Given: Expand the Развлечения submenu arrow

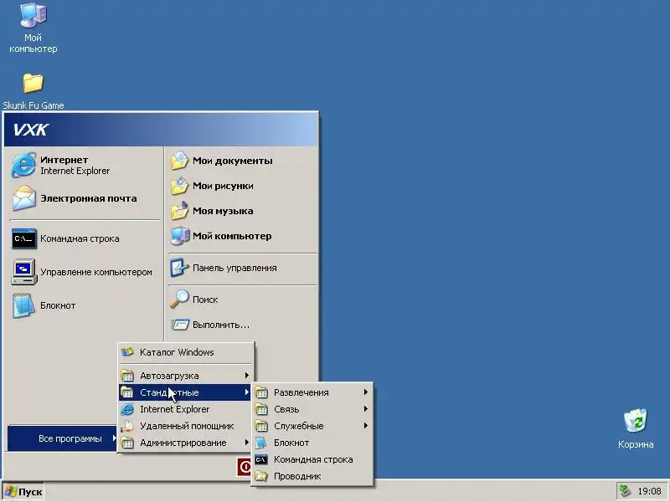Looking at the screenshot, I should [x=366, y=392].
